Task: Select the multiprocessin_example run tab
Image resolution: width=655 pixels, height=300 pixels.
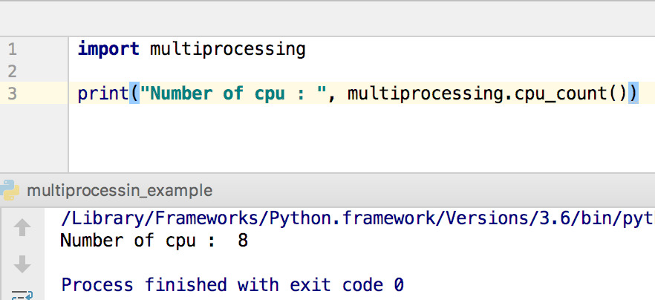Action: (120, 191)
